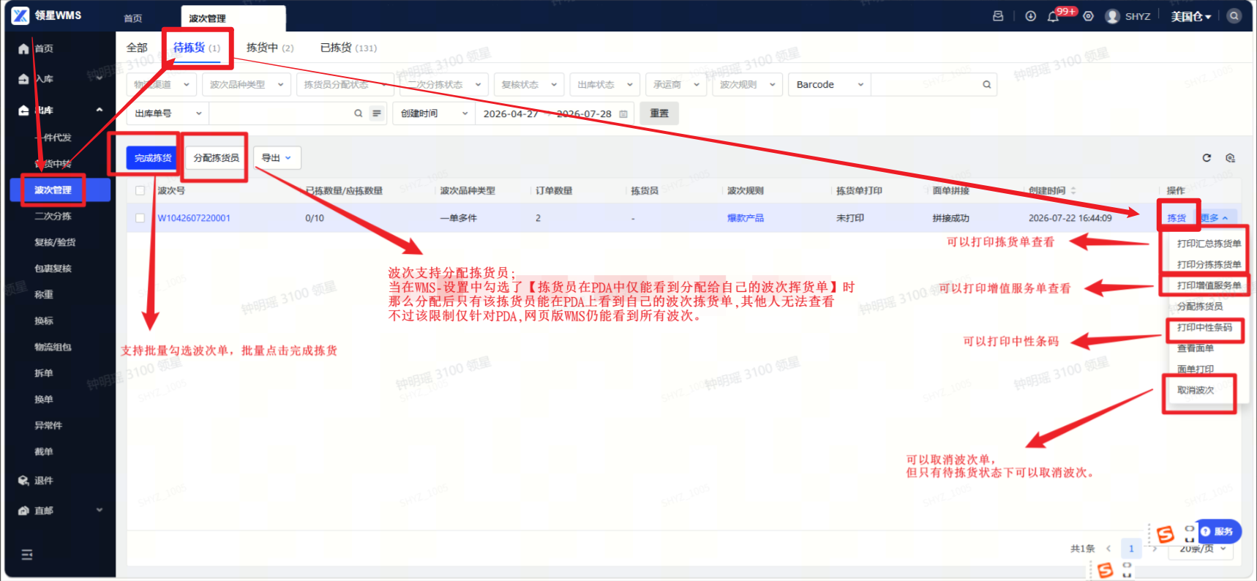This screenshot has height=581, width=1257.
Task: Open the 拣货员分配状态 filter dropdown
Action: [x=345, y=85]
